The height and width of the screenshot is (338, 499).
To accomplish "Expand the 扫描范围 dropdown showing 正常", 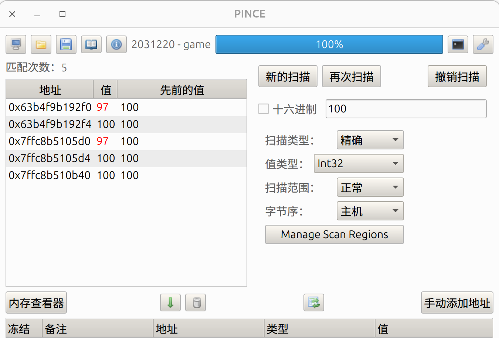I will (x=370, y=187).
